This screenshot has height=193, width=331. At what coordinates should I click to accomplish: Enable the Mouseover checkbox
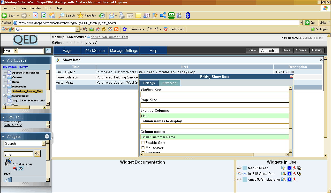click(x=143, y=148)
